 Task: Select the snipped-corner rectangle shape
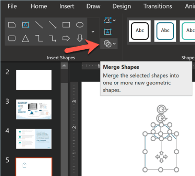point(12,25)
